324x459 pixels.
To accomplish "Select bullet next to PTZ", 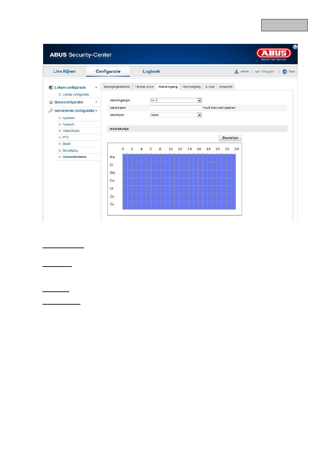I will [x=60, y=137].
